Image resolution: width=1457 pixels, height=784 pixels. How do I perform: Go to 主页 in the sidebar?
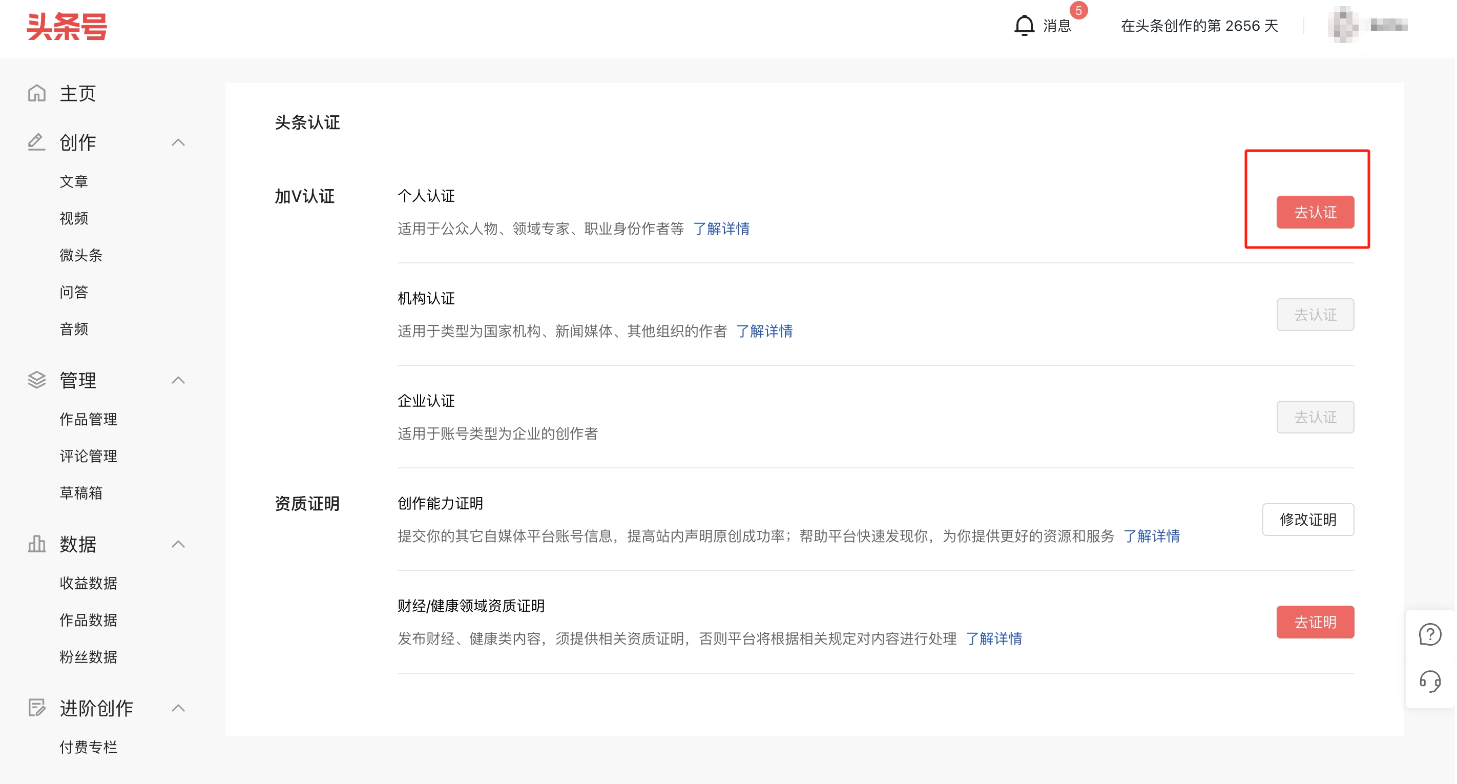77,93
